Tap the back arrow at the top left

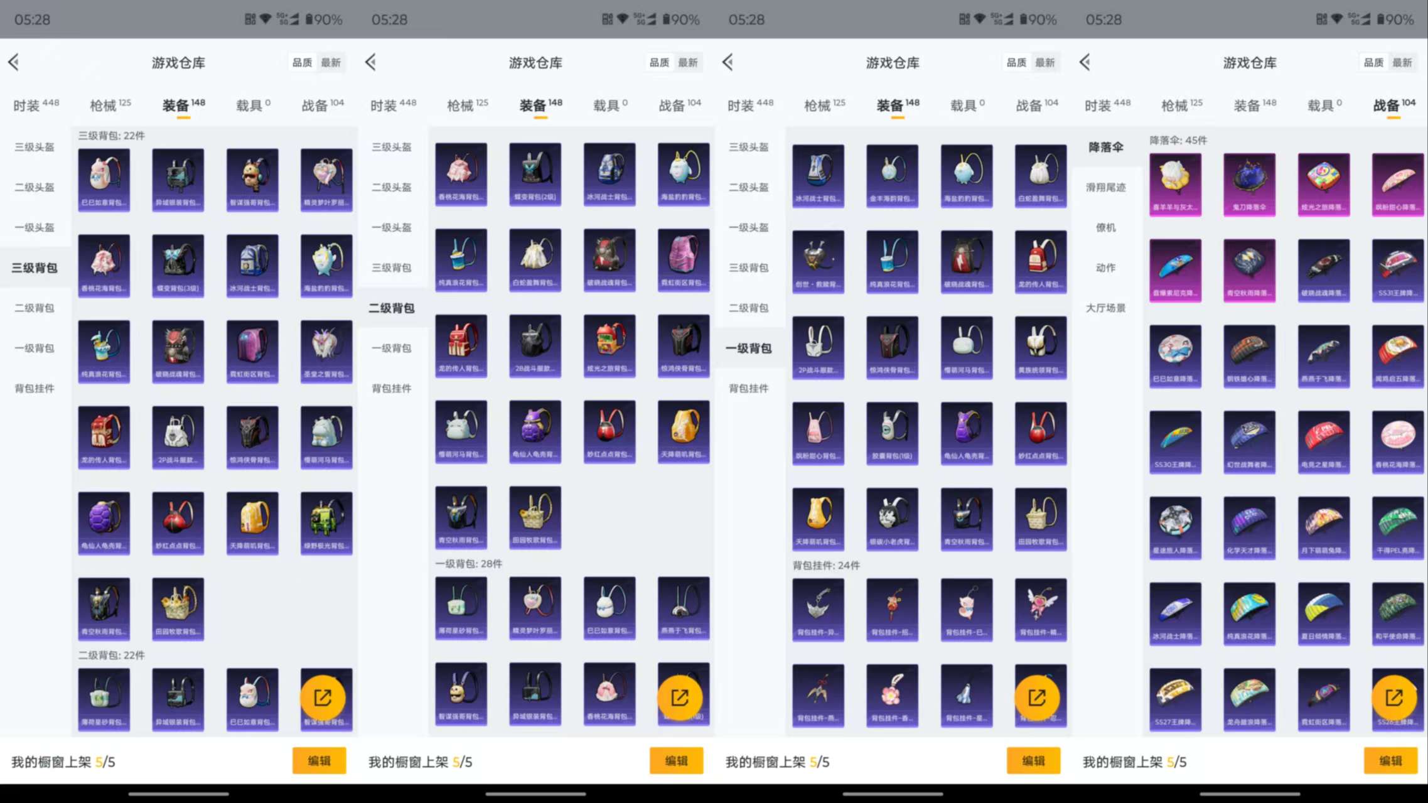14,62
